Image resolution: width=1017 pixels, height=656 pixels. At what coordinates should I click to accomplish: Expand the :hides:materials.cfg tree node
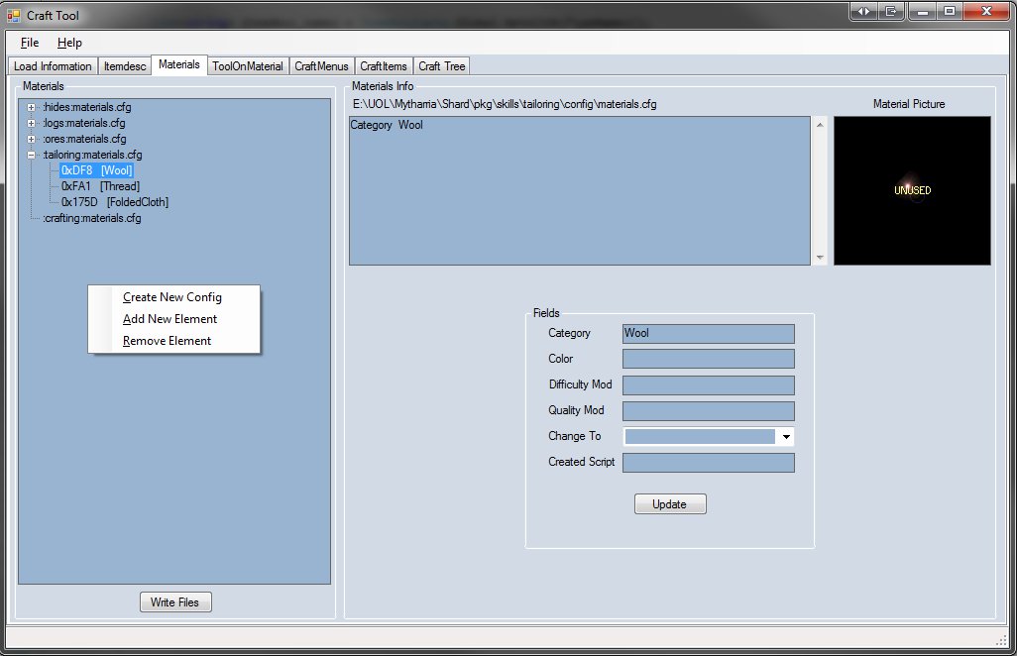pyautogui.click(x=32, y=107)
